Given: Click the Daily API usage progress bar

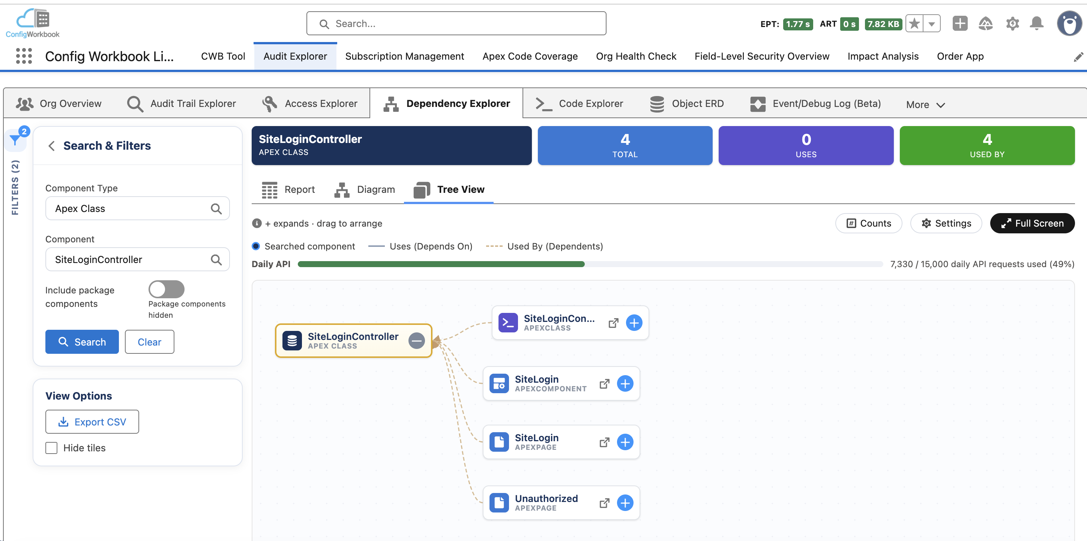Looking at the screenshot, I should click(x=590, y=264).
